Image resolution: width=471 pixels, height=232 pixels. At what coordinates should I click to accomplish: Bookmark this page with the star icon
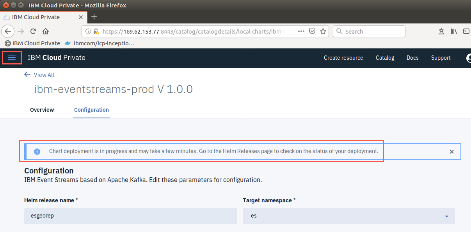pos(323,31)
